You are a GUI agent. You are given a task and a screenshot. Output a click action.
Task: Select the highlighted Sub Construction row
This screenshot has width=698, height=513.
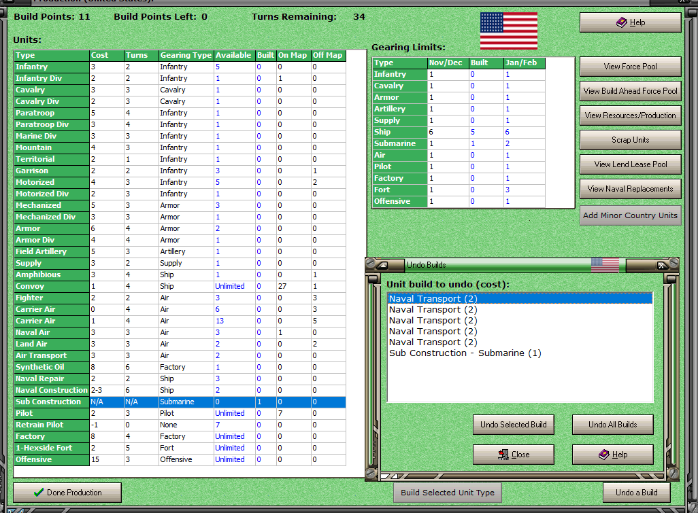(180, 402)
